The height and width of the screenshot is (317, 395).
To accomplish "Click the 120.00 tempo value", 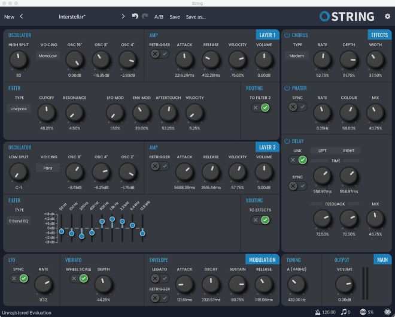I will [x=329, y=312].
